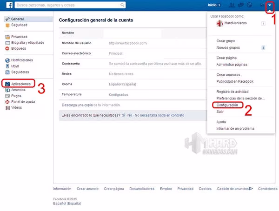Edit the Temperatura row
279x211 pixels.
[x=133, y=94]
